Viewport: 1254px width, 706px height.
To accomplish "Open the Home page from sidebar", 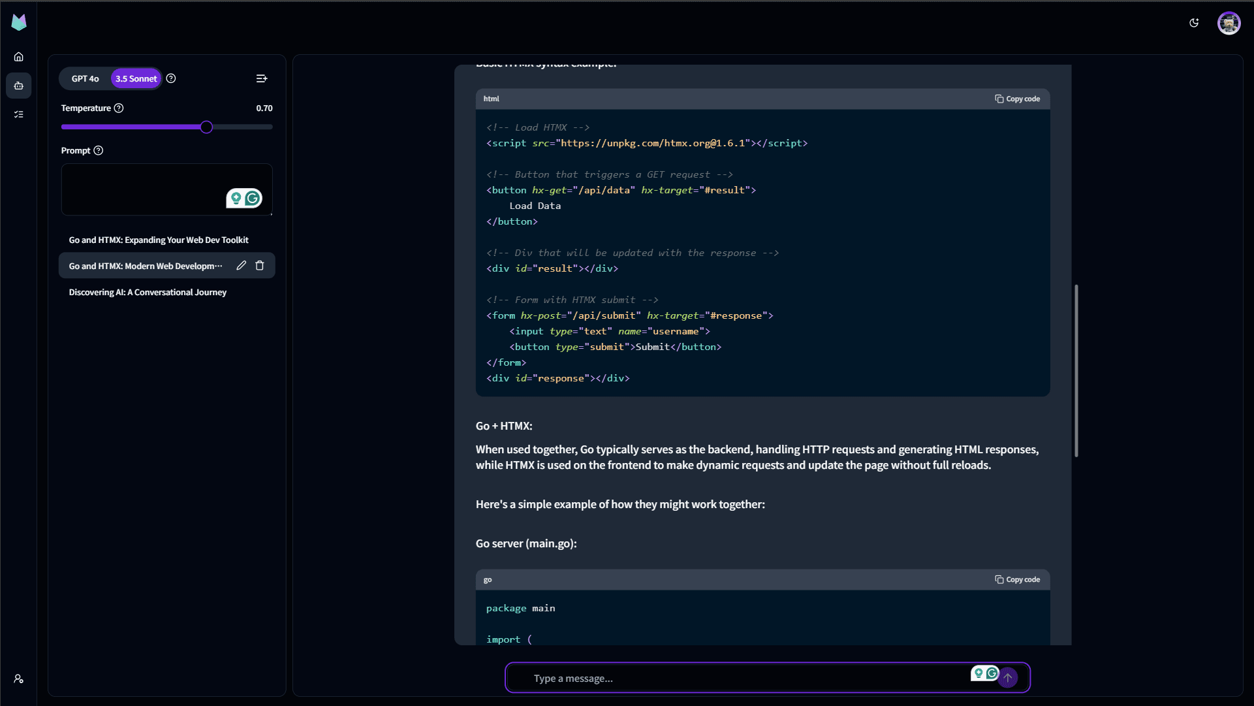I will 19,57.
